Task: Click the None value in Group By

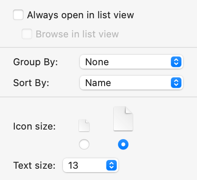Action: (x=97, y=62)
